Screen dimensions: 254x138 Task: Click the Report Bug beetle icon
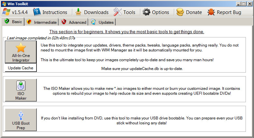[x=211, y=12]
